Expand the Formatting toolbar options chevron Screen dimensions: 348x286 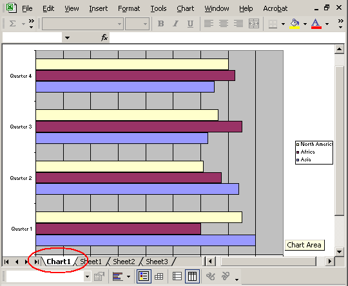[x=341, y=24]
